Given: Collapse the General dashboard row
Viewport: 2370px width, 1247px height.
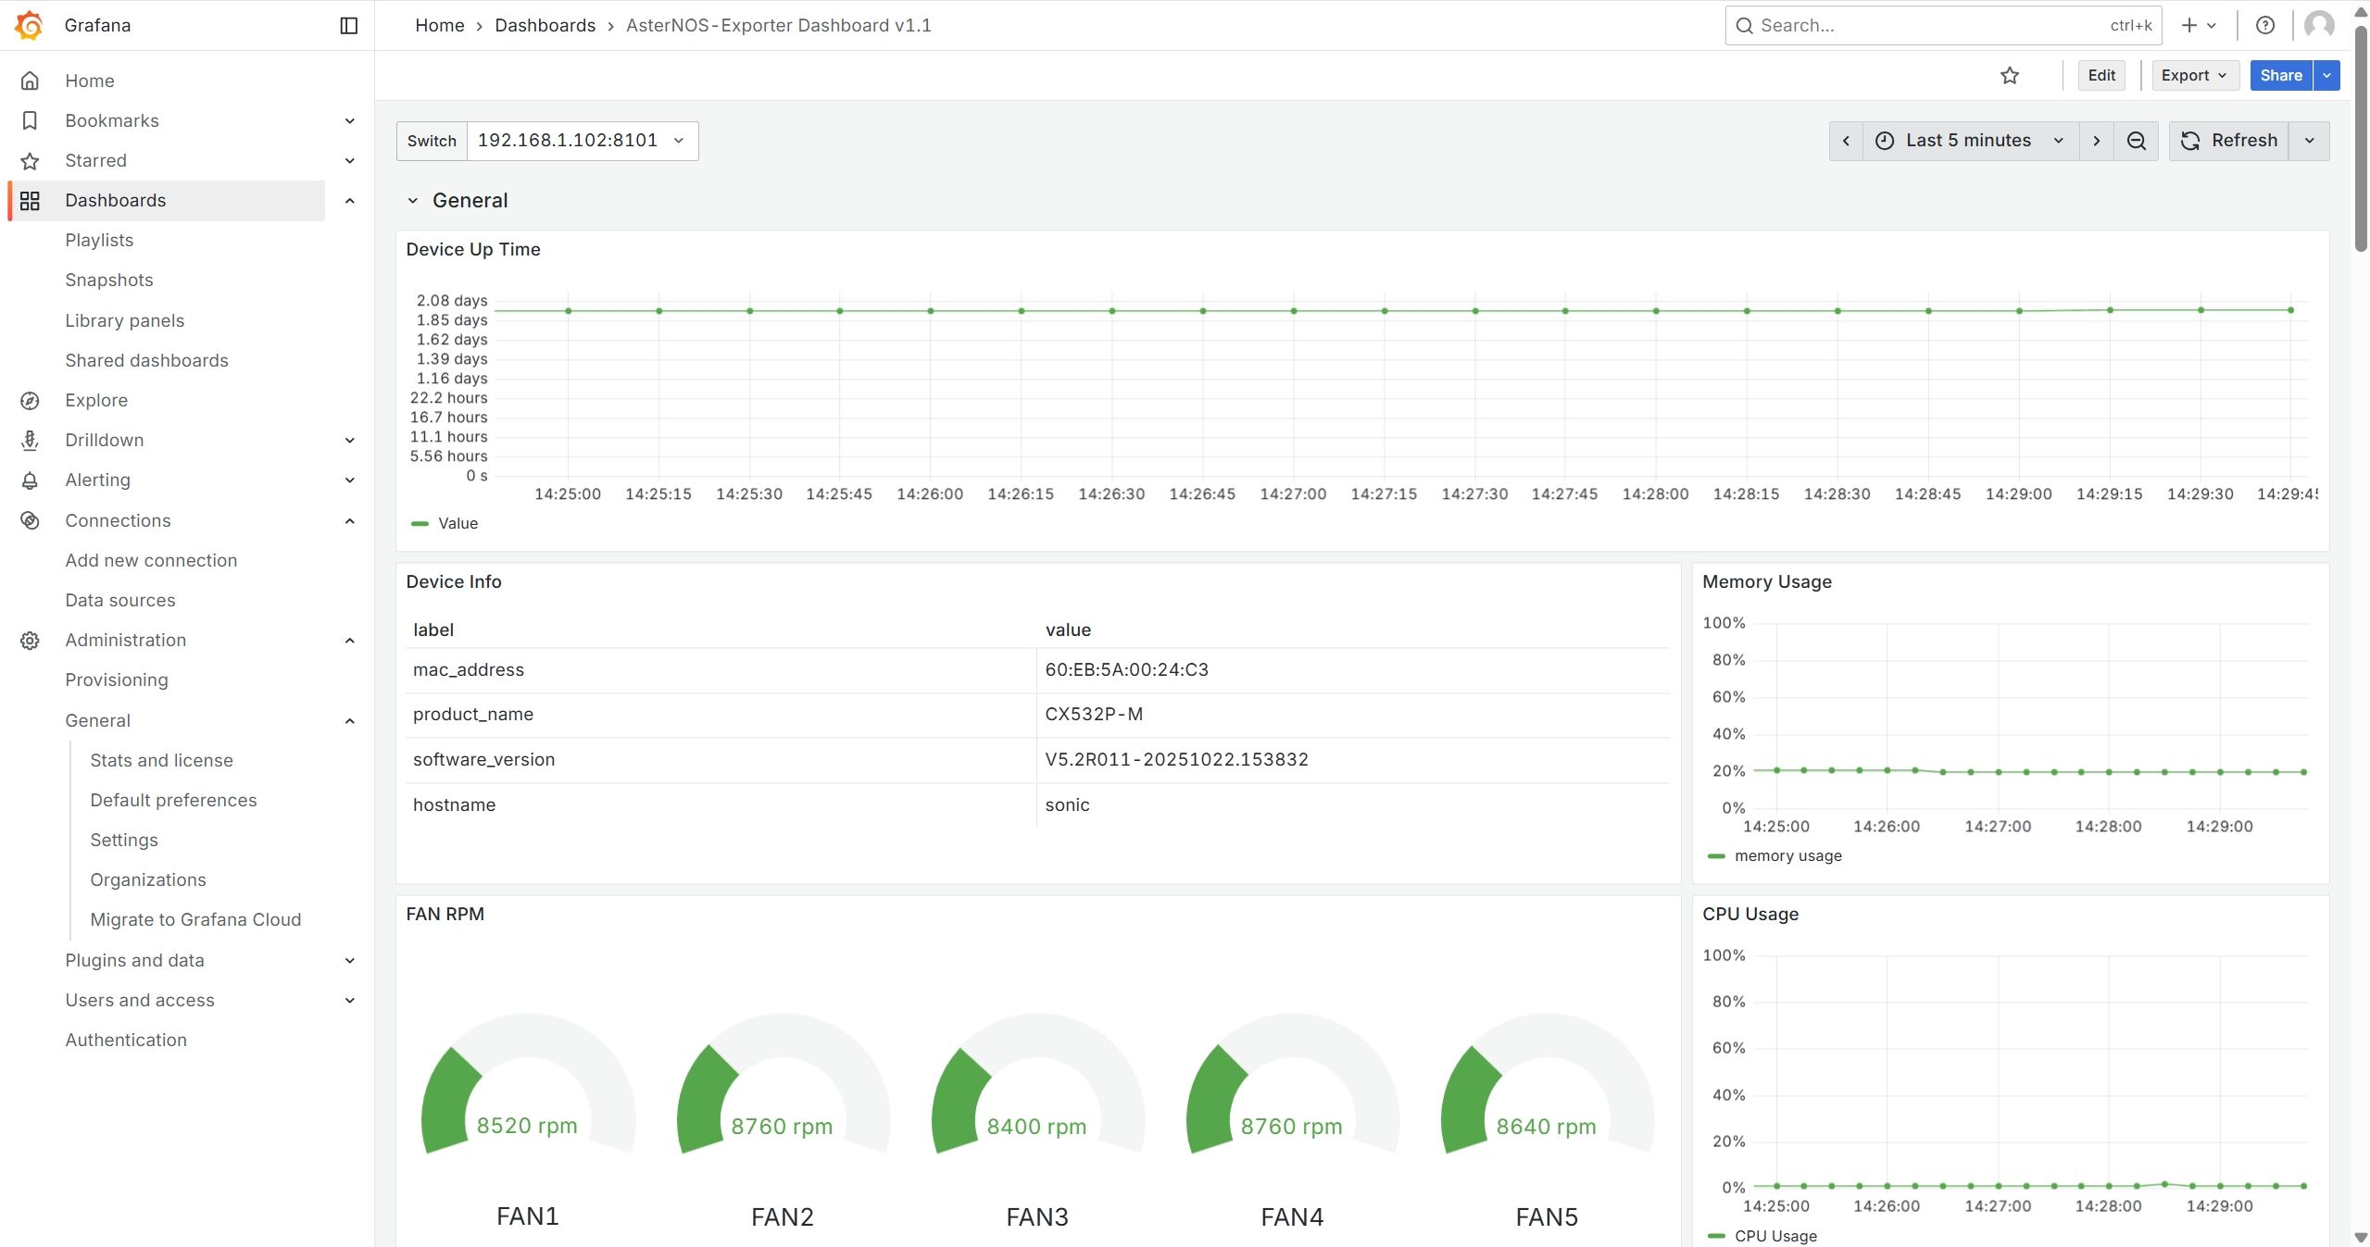Looking at the screenshot, I should 413,201.
